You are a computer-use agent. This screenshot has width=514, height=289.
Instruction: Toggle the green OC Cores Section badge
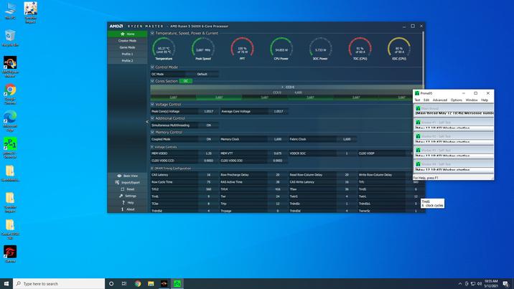coord(185,81)
